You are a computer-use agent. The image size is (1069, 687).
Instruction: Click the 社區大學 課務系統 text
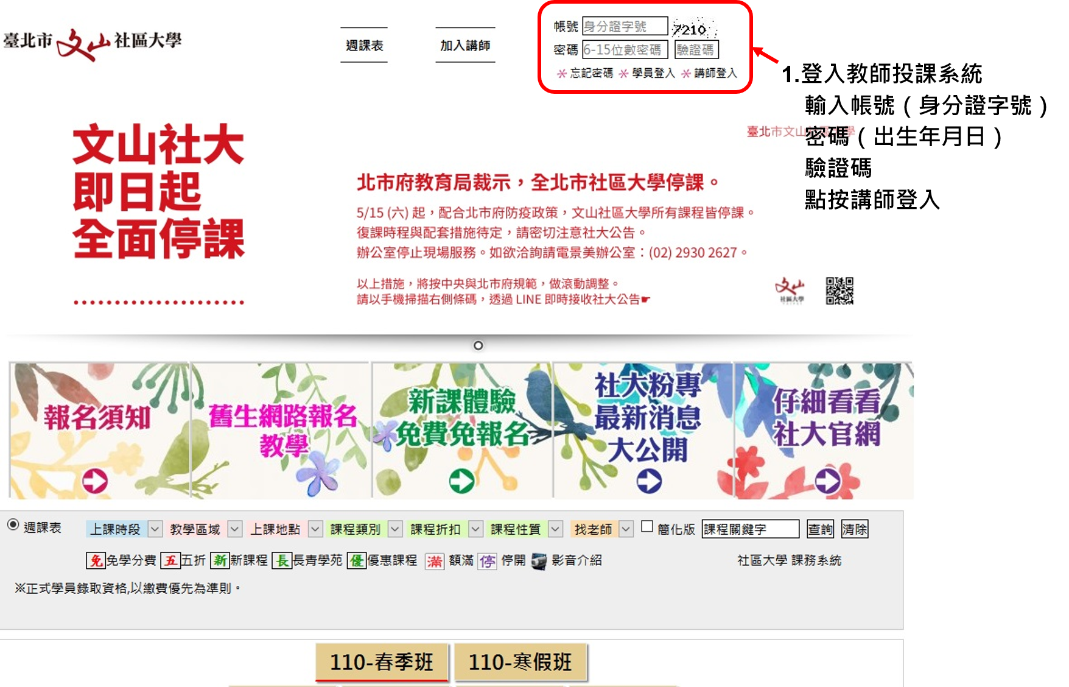click(x=789, y=560)
